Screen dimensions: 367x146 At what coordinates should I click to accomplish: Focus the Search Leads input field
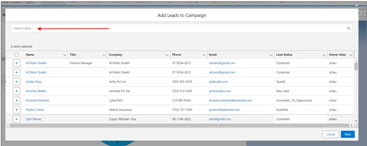click(181, 28)
